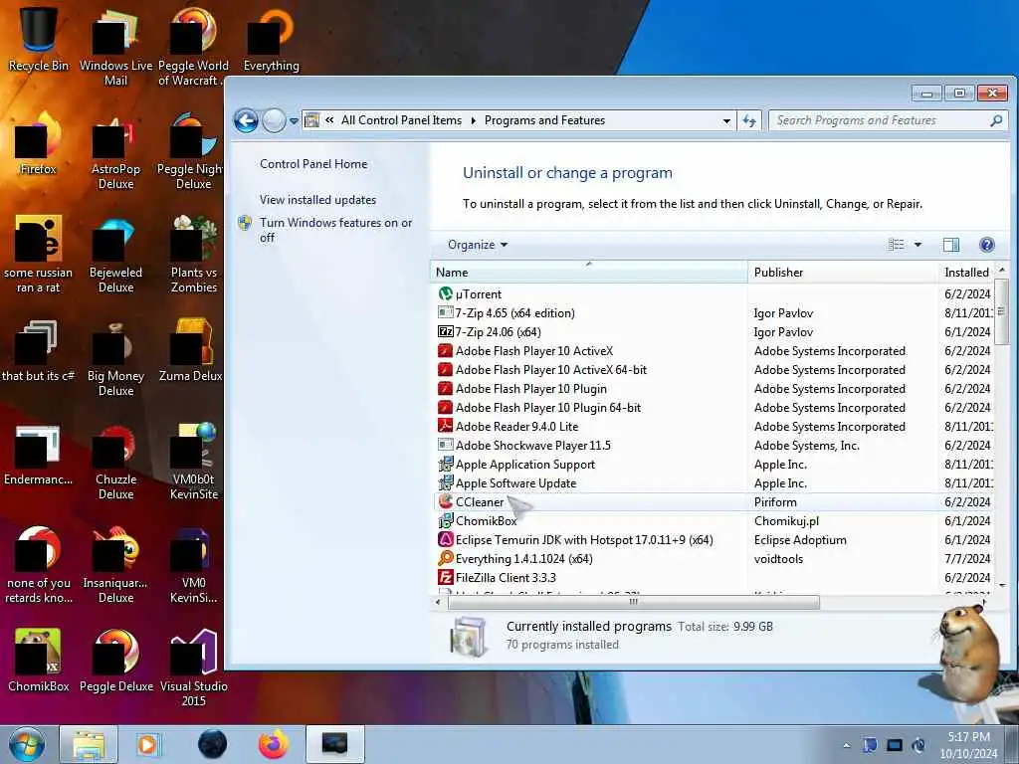This screenshot has width=1019, height=764.
Task: Select the Eclipse Temurin JDK icon
Action: pos(445,539)
